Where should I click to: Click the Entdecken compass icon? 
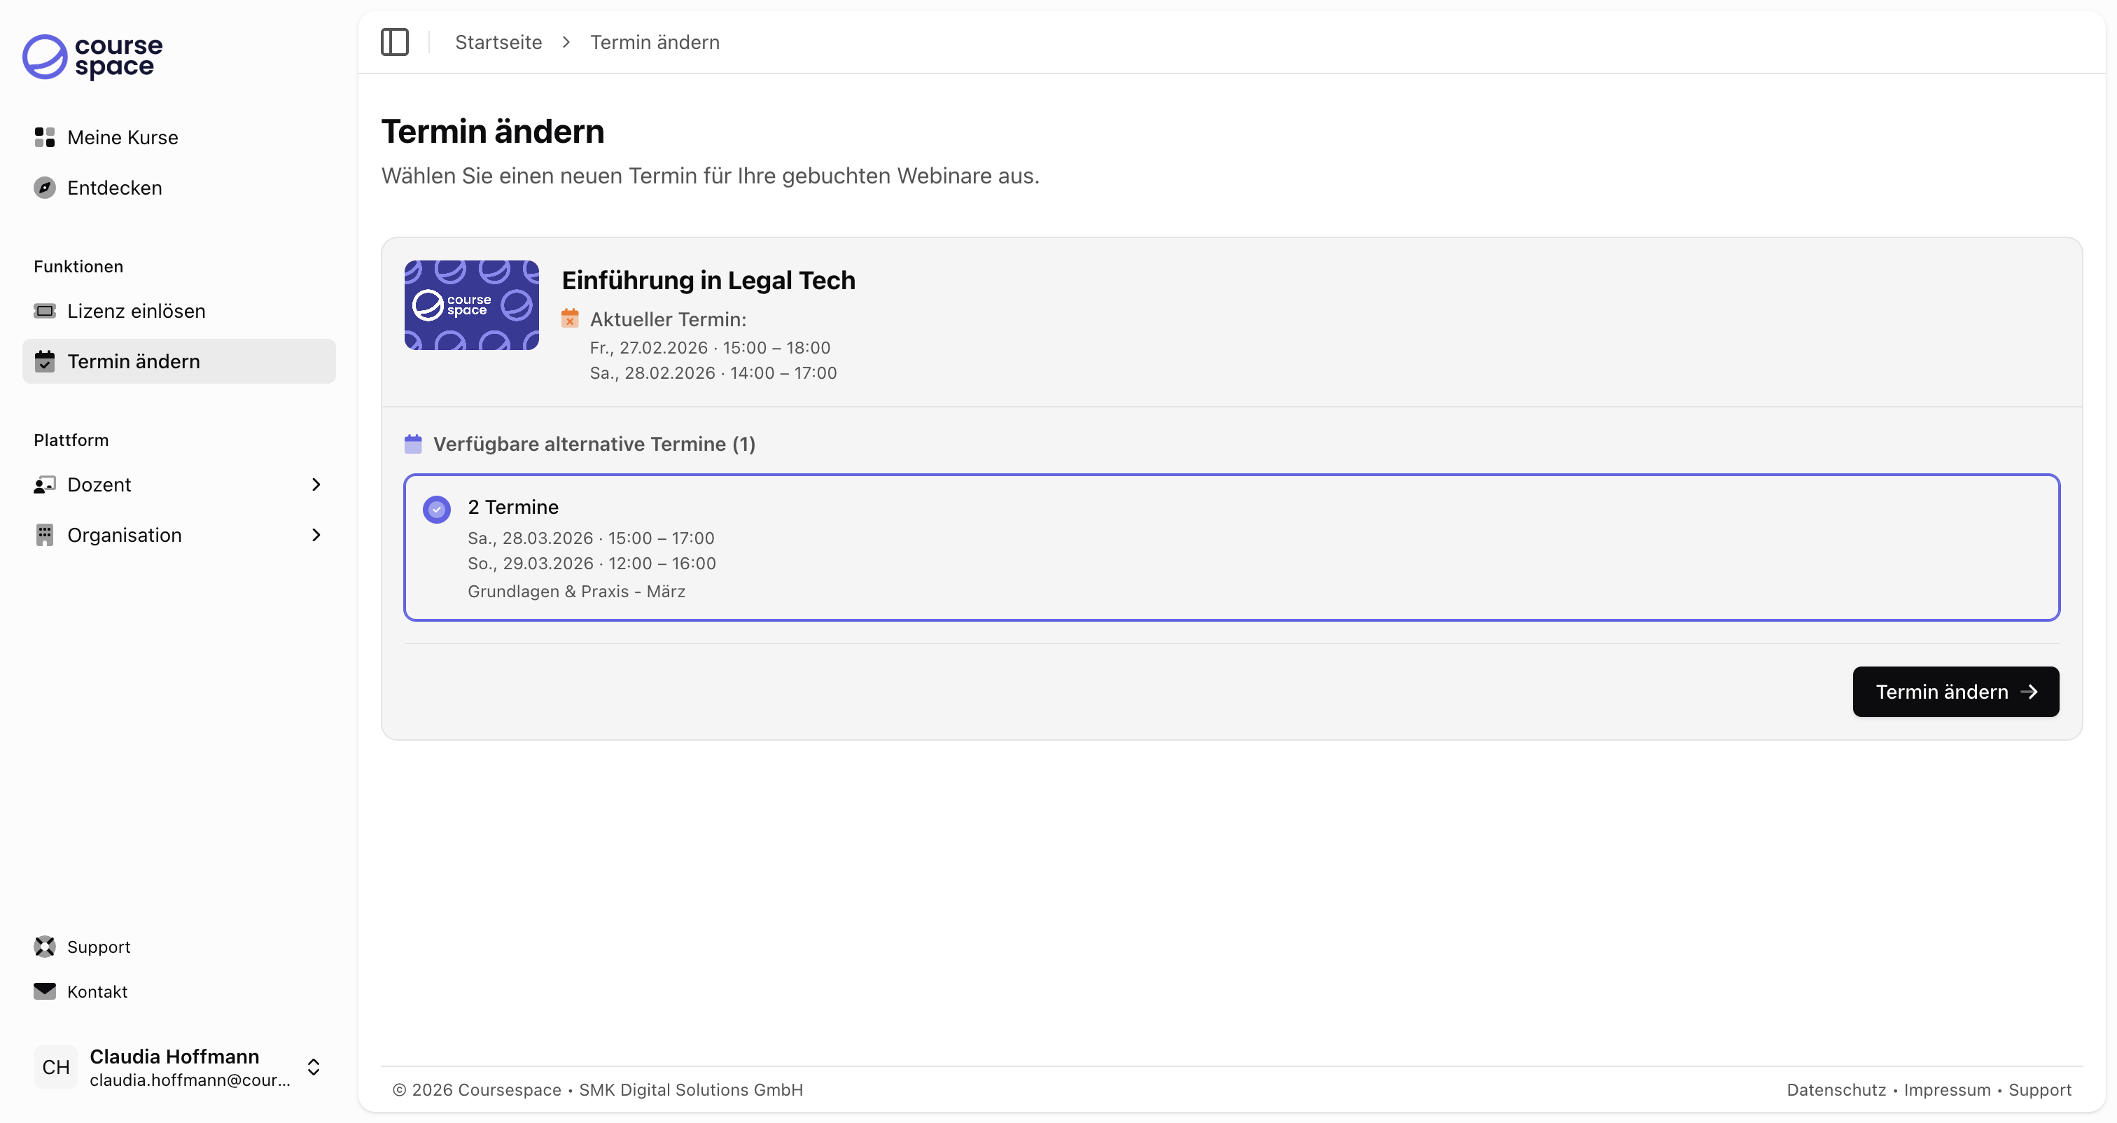click(x=44, y=188)
